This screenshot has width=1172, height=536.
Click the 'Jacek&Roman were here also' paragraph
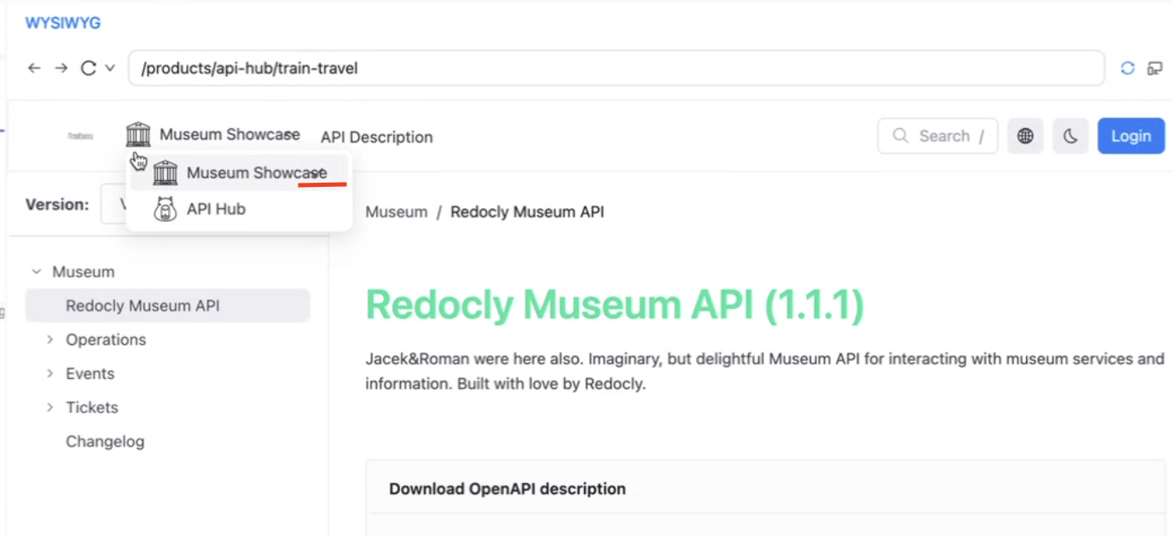point(764,371)
